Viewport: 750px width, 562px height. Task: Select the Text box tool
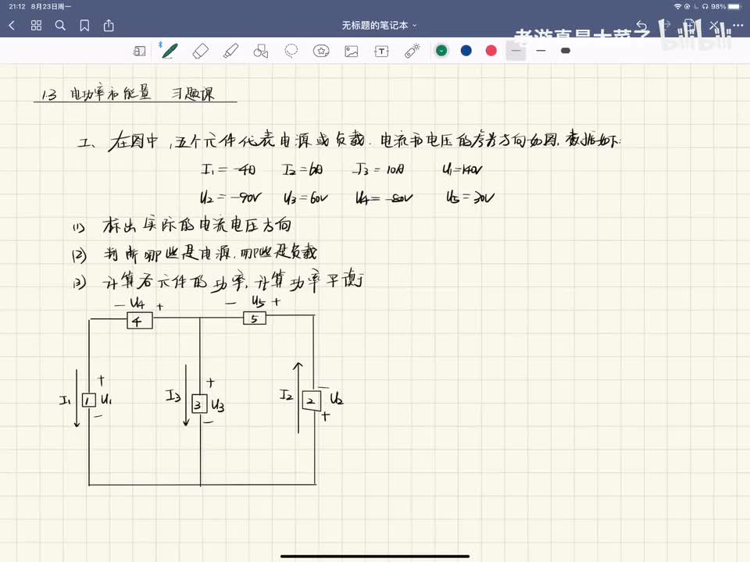(382, 52)
